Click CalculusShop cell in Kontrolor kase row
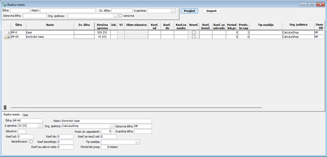The image size is (327, 157). pyautogui.click(x=298, y=37)
